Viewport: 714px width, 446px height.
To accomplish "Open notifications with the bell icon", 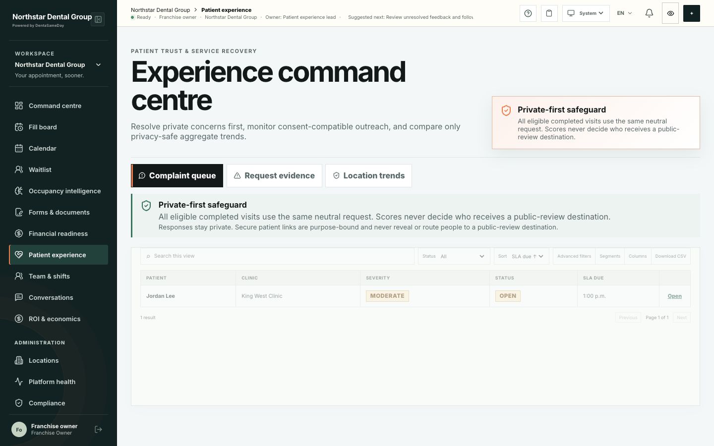I will pyautogui.click(x=649, y=13).
